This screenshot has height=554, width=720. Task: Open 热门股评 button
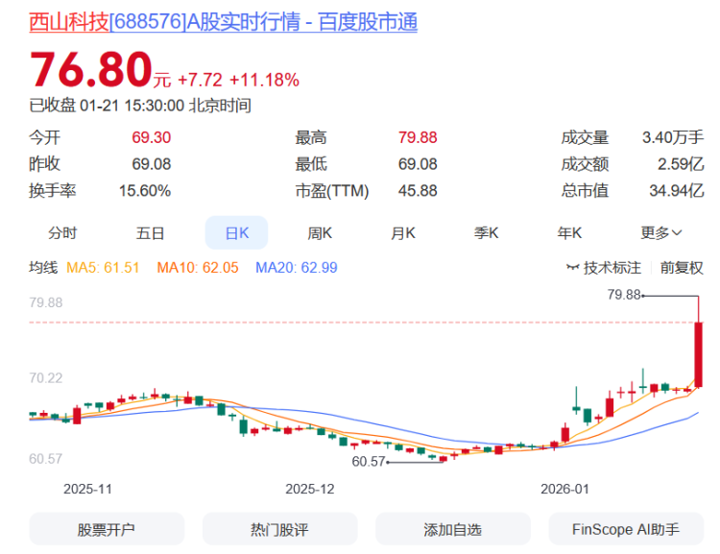(279, 529)
